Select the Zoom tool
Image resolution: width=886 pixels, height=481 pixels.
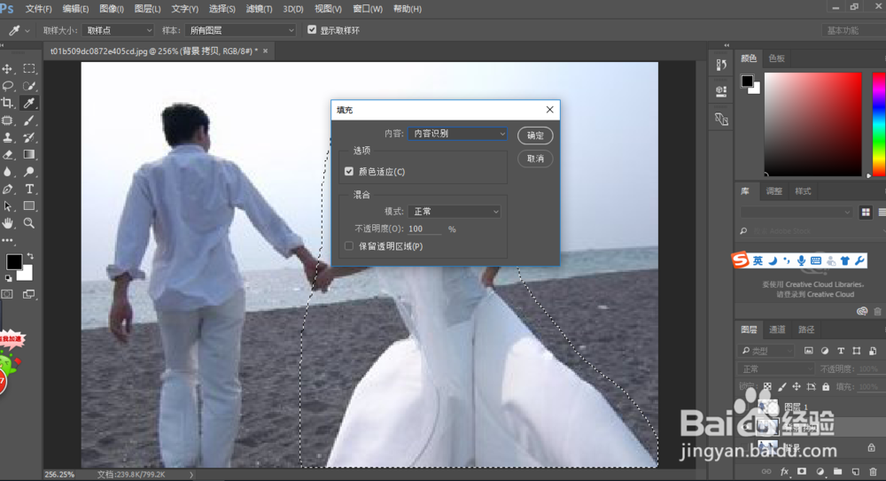pyautogui.click(x=29, y=223)
